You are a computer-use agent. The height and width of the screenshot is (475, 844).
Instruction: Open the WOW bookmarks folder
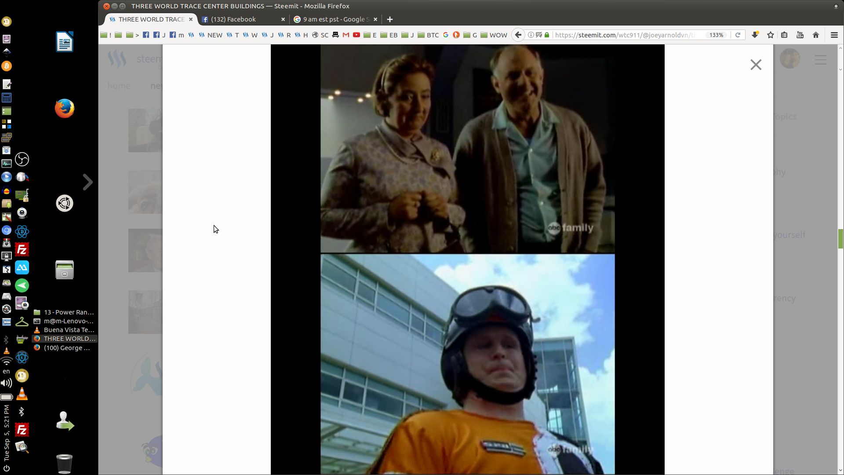494,35
